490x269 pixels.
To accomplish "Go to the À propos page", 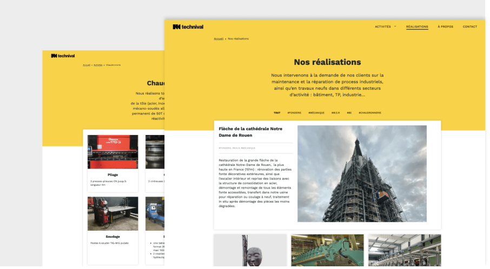I will pyautogui.click(x=445, y=26).
